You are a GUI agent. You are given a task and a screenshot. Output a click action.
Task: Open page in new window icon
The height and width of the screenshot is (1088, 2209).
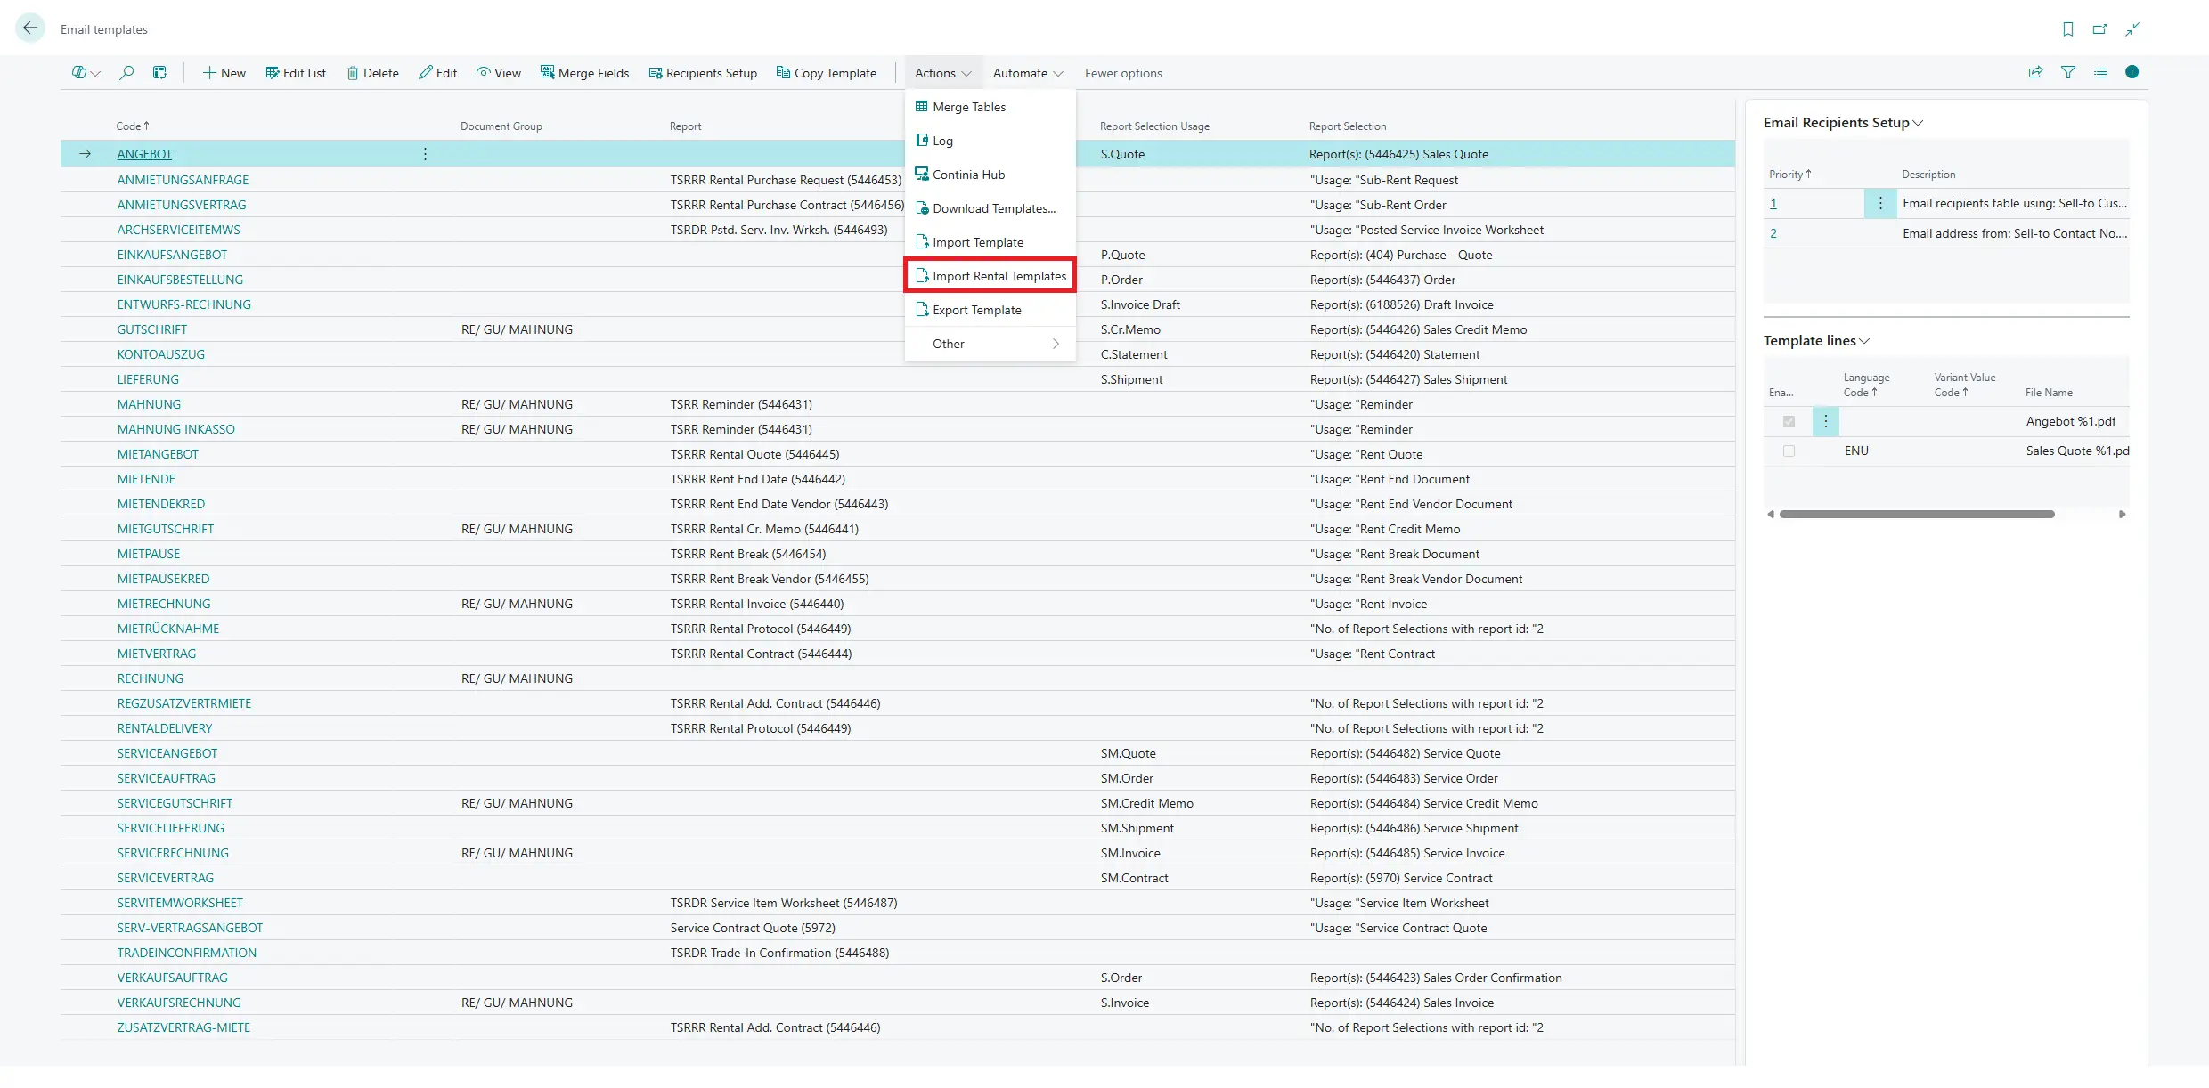(x=2099, y=29)
